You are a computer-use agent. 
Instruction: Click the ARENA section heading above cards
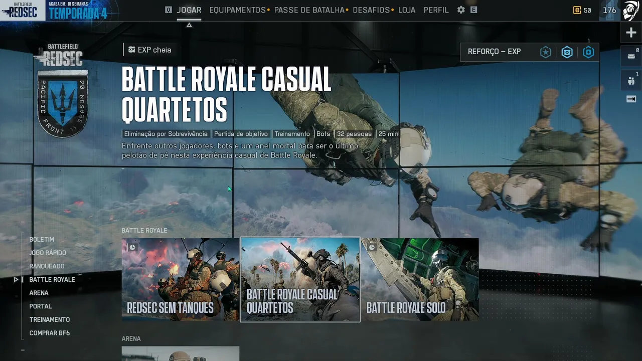click(131, 339)
